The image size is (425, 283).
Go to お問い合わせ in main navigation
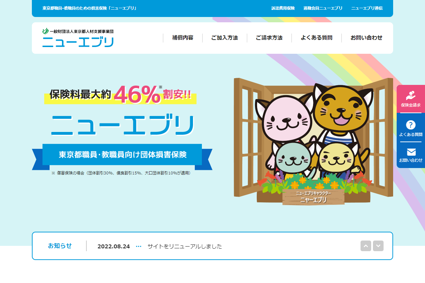pyautogui.click(x=367, y=38)
